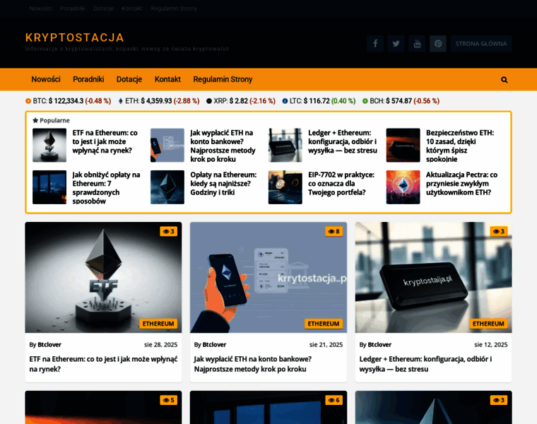Open the Facebook social icon
This screenshot has width=537, height=424.
click(x=375, y=44)
